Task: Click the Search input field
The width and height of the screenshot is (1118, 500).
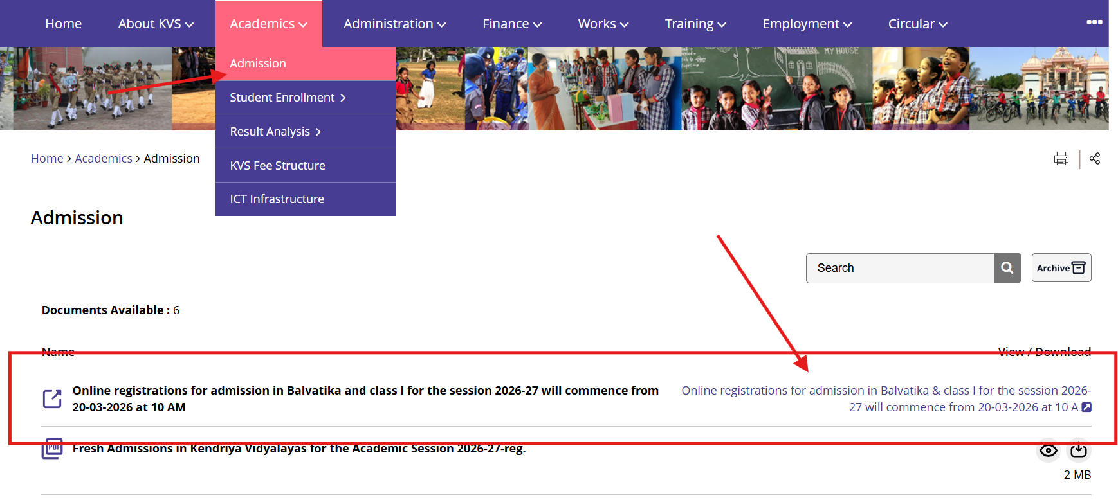Action: click(x=900, y=268)
